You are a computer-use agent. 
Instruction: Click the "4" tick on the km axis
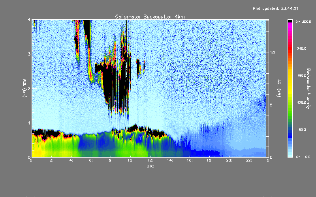[x=29, y=20]
